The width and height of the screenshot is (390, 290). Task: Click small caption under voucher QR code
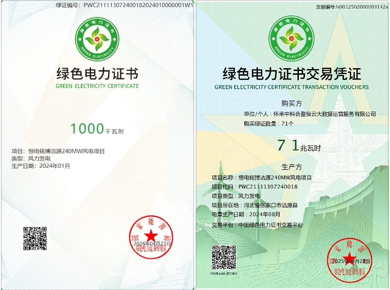pos(224,274)
